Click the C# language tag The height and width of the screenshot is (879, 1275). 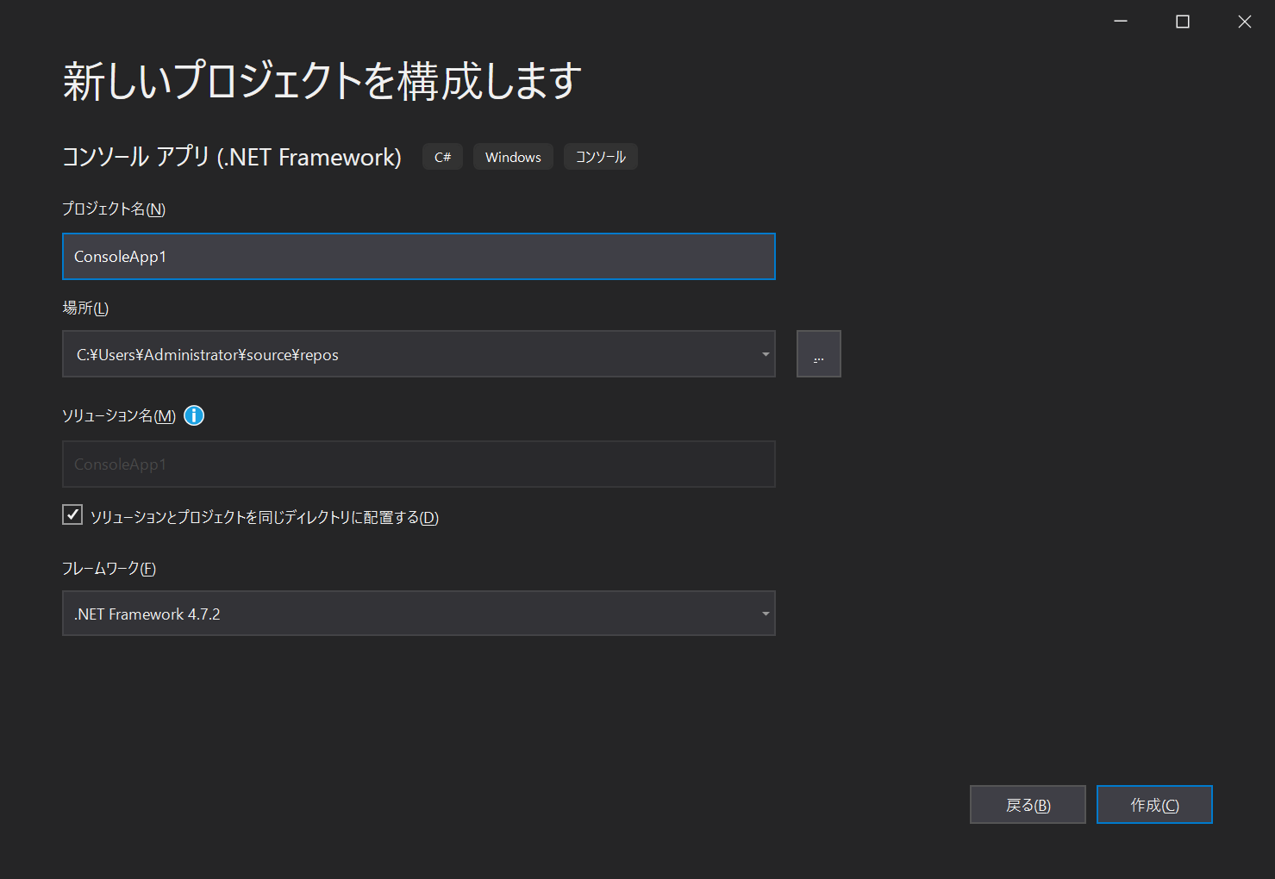pos(442,157)
